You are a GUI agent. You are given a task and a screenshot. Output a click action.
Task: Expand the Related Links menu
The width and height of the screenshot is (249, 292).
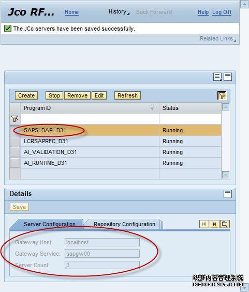pyautogui.click(x=218, y=38)
